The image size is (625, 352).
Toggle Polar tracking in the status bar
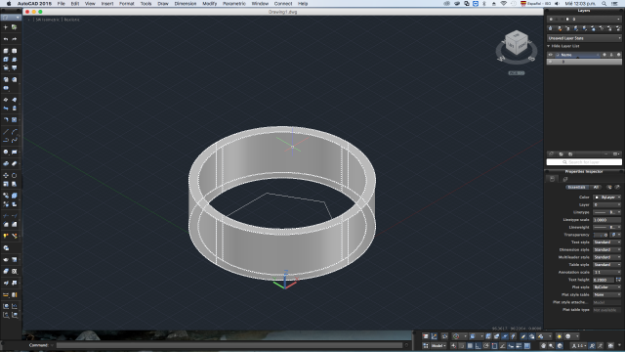[x=486, y=345]
